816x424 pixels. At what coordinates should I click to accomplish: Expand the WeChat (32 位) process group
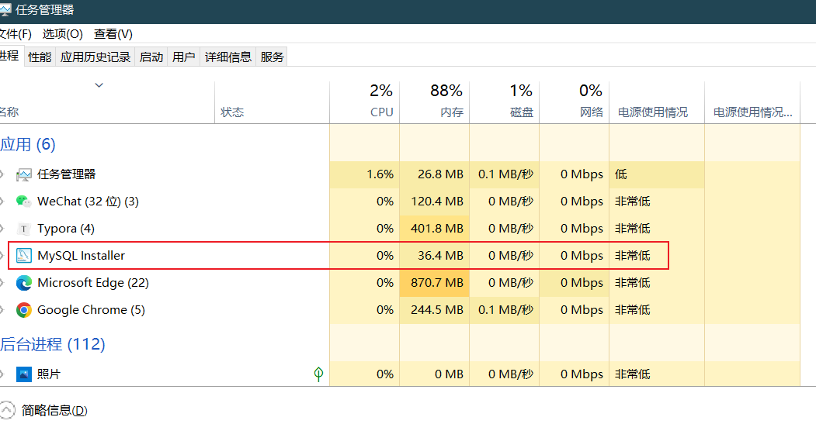pos(2,202)
